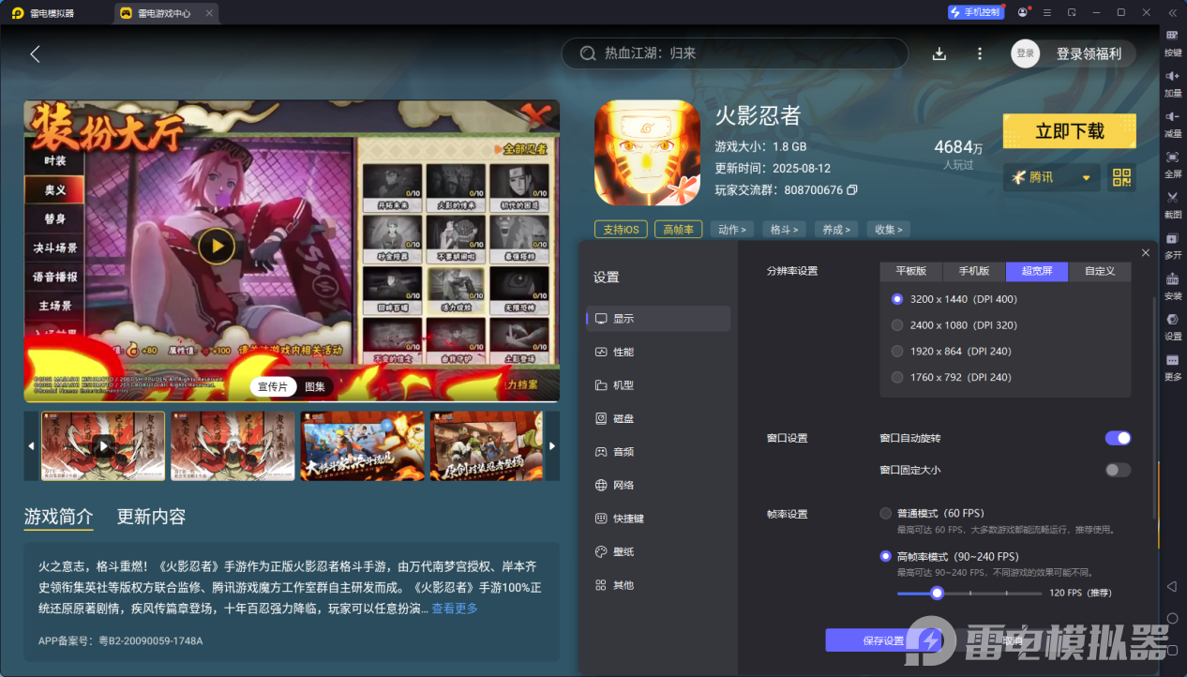1187x677 pixels.
Task: Open the 动作 > tag
Action: point(732,229)
